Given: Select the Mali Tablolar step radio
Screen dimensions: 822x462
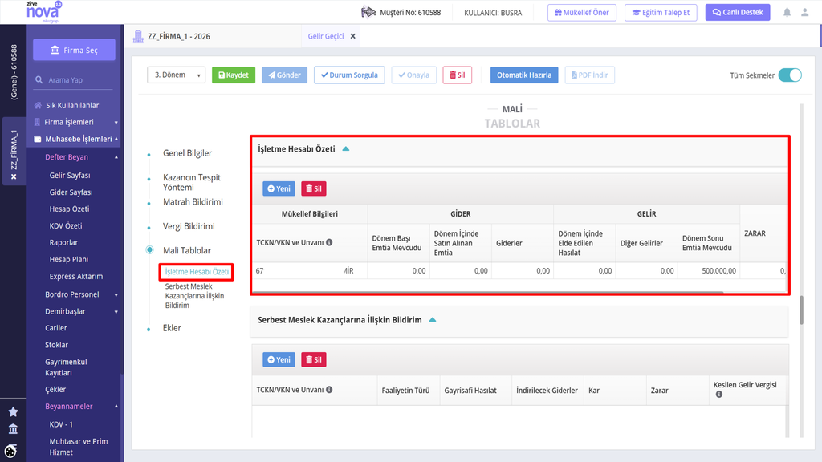Looking at the screenshot, I should pyautogui.click(x=150, y=250).
